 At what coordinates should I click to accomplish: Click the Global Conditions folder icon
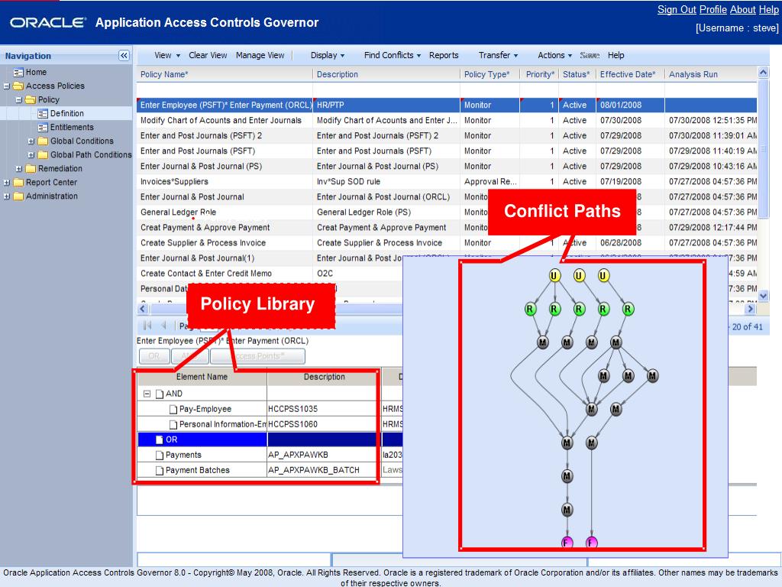[x=43, y=141]
